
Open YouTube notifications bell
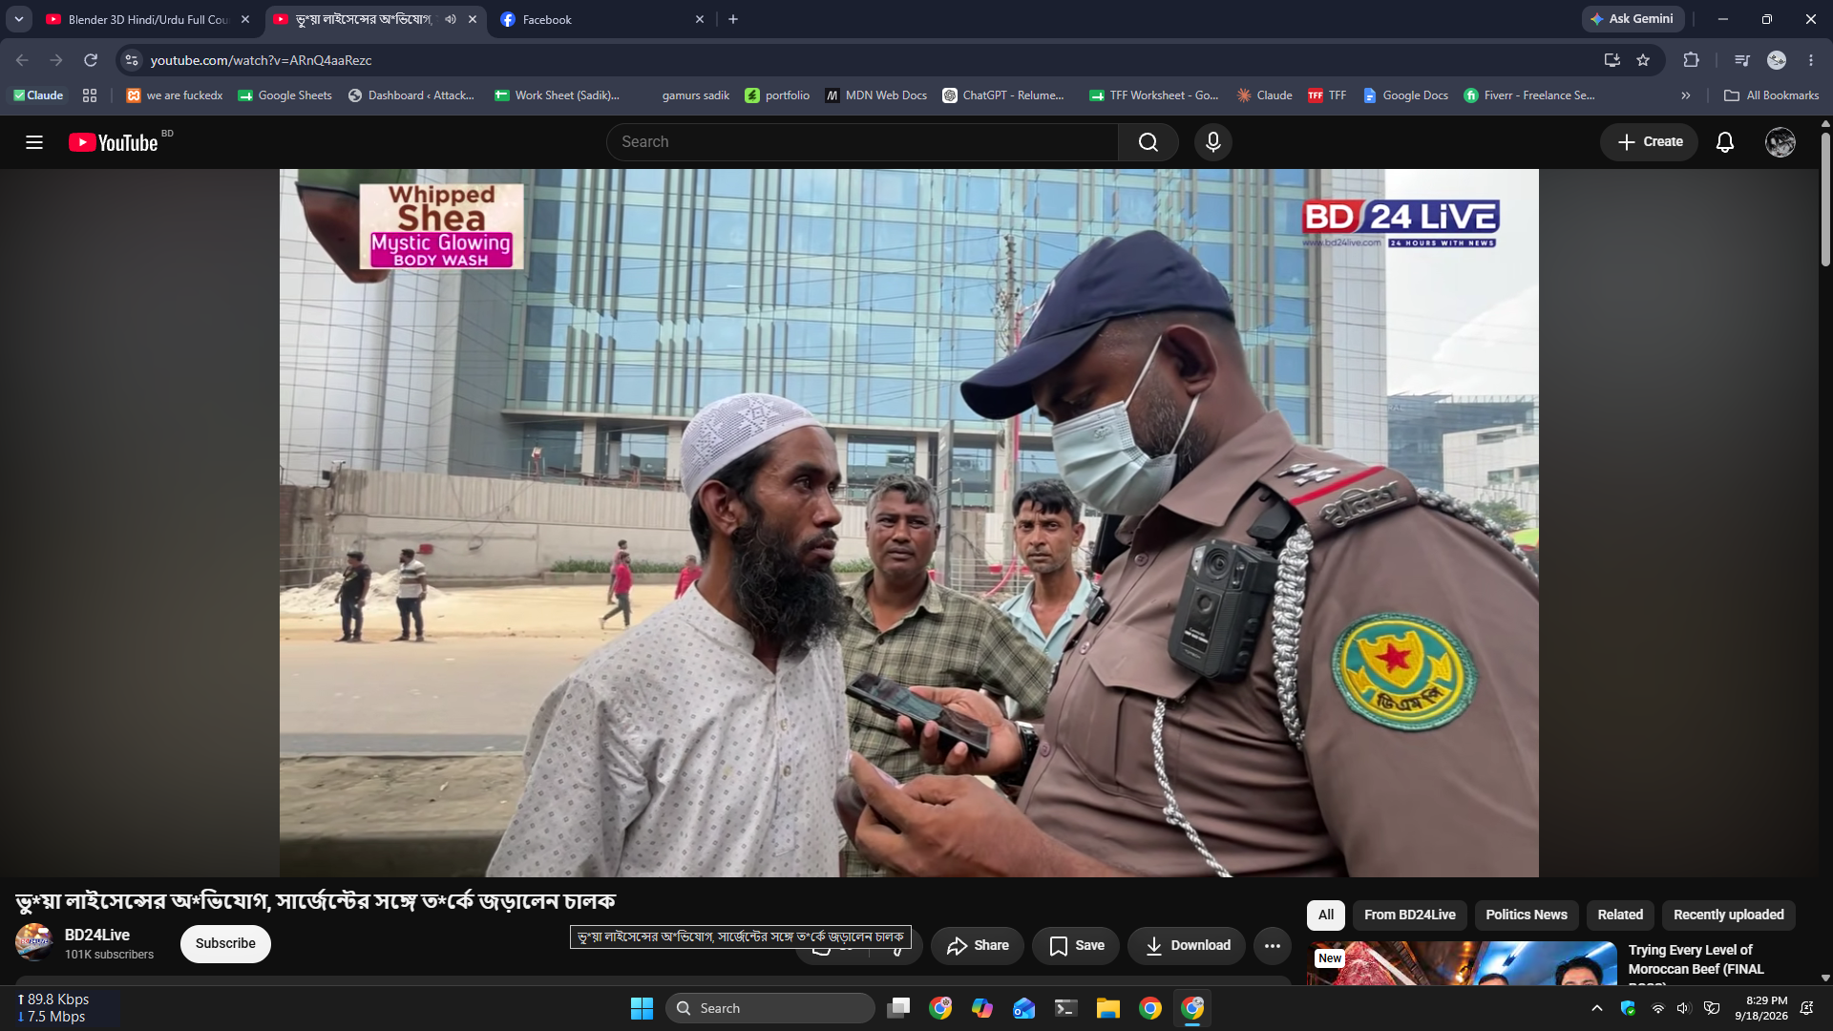click(x=1724, y=142)
